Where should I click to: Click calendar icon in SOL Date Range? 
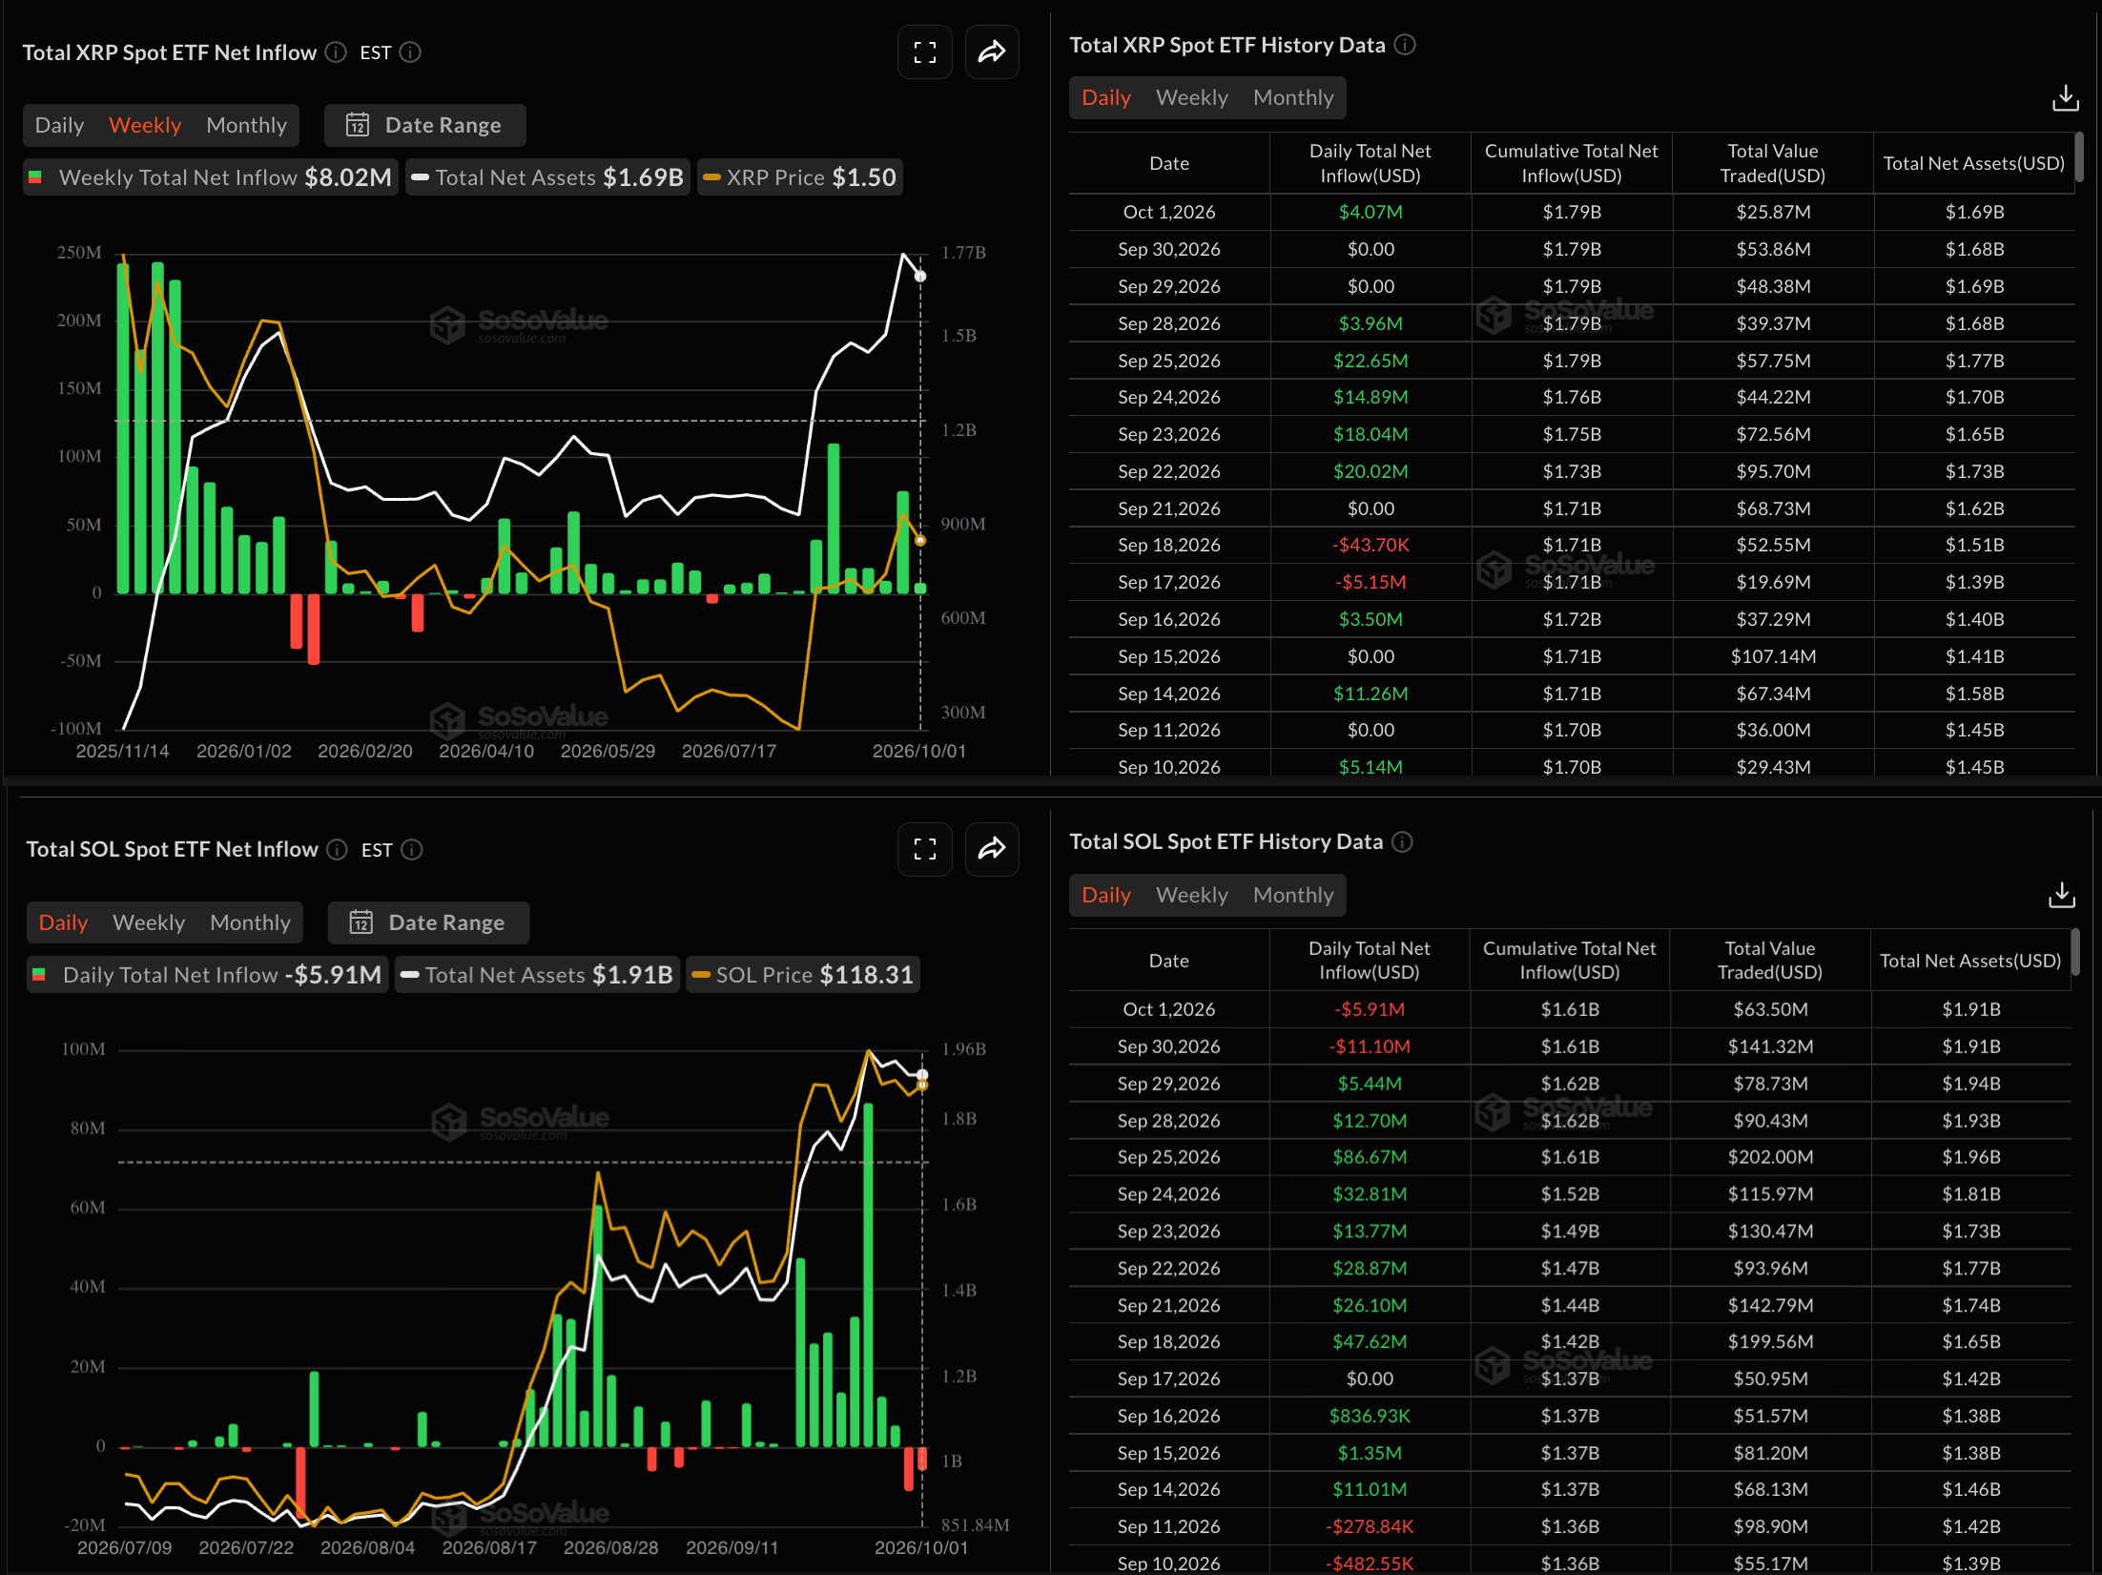tap(361, 922)
